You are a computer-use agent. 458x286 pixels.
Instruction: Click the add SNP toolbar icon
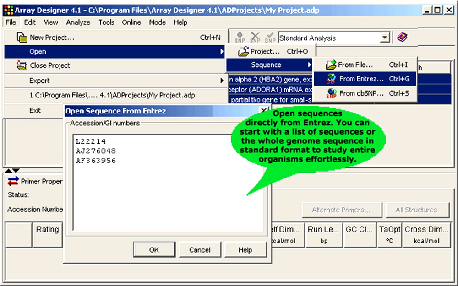pyautogui.click(x=240, y=38)
